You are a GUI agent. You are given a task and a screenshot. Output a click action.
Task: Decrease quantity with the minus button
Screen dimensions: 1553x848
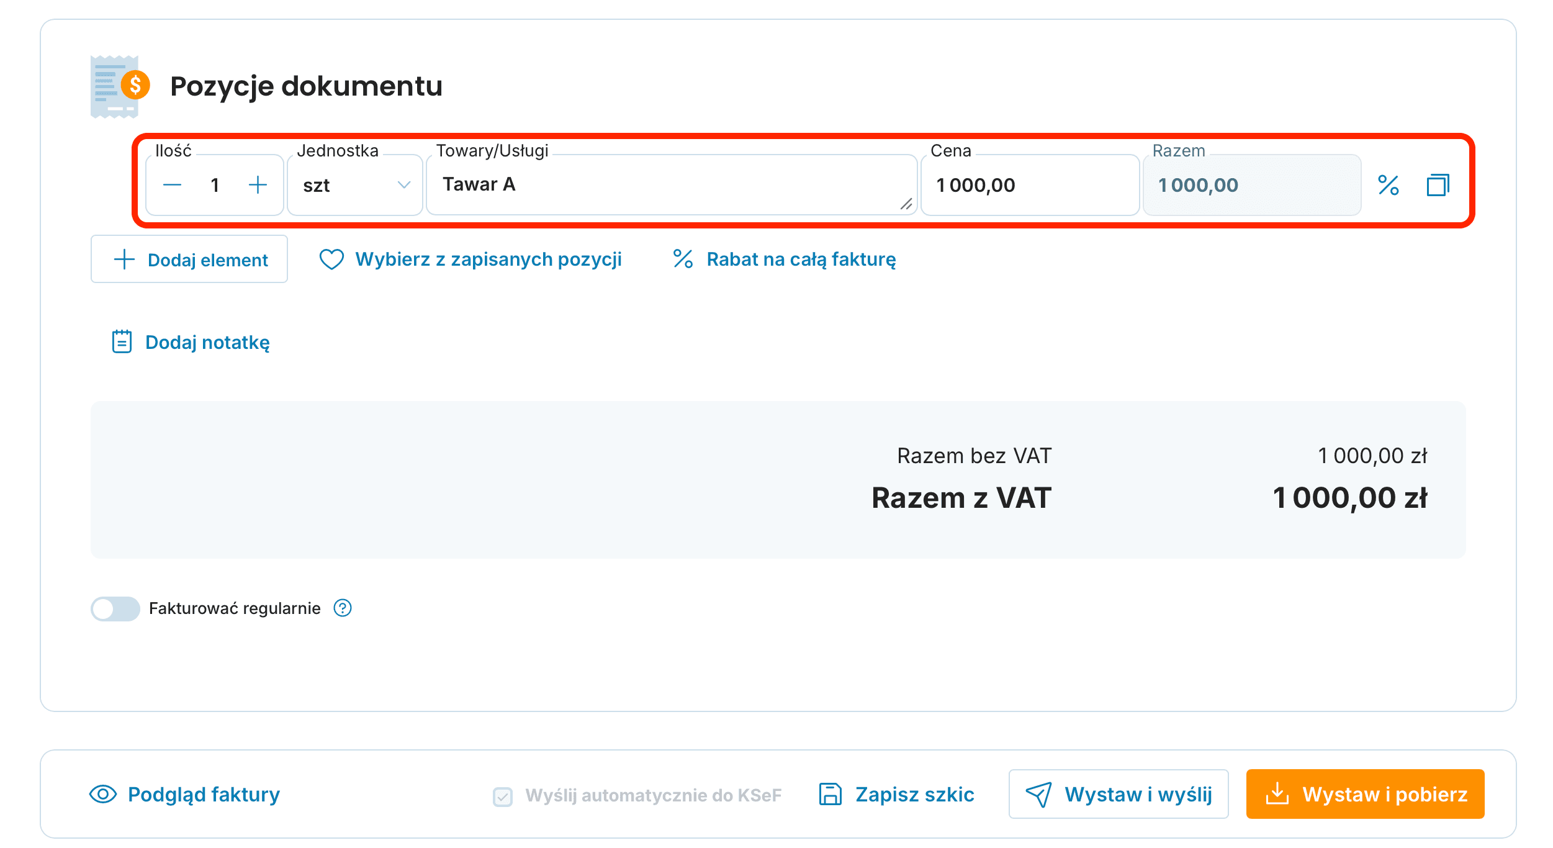coord(172,185)
